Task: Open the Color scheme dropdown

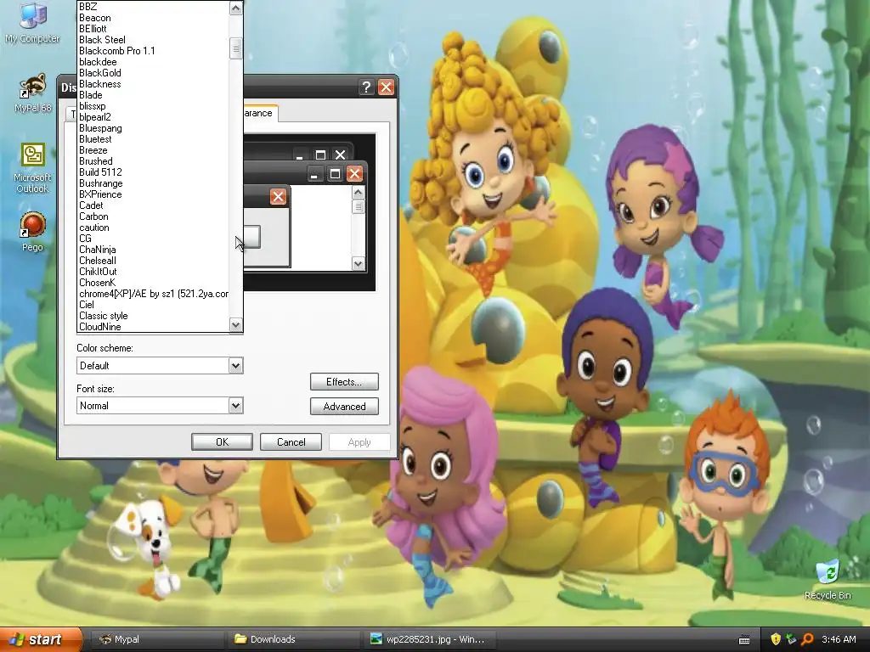Action: pyautogui.click(x=160, y=365)
